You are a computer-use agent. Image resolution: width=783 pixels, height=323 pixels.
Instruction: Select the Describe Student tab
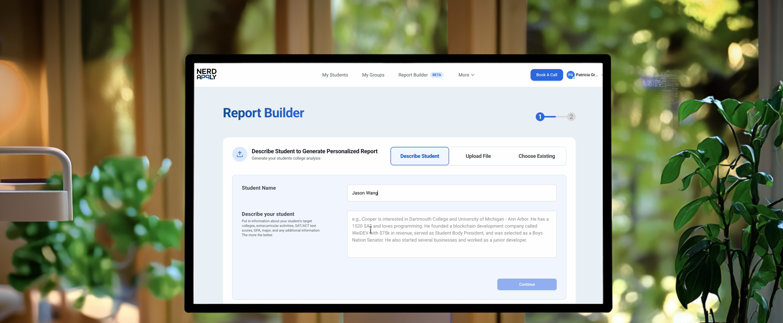click(x=419, y=156)
